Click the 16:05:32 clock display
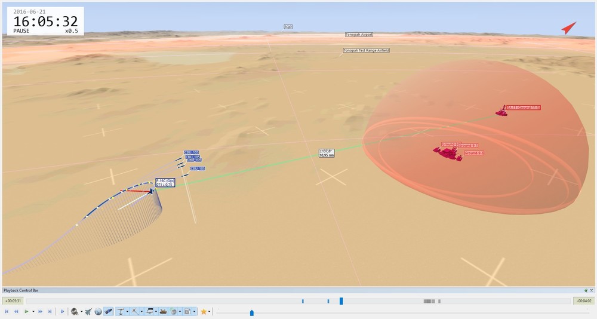This screenshot has height=319, width=597. 45,22
